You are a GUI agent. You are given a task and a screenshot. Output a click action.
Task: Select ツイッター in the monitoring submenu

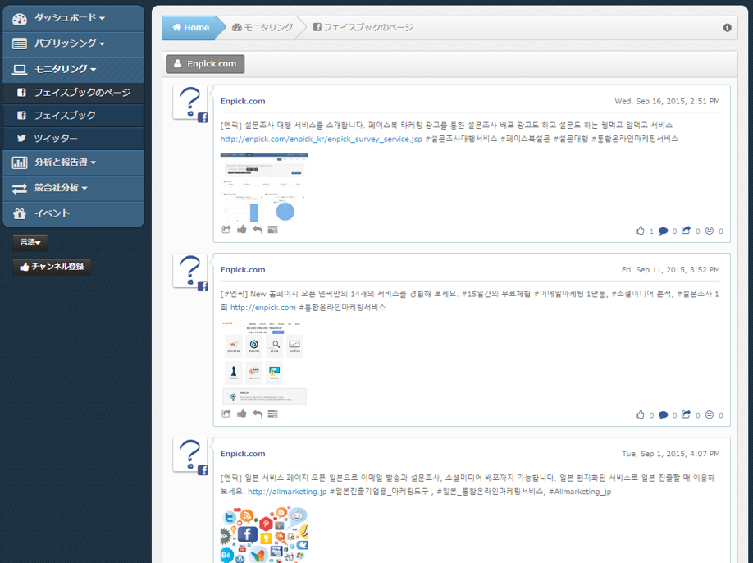point(56,139)
